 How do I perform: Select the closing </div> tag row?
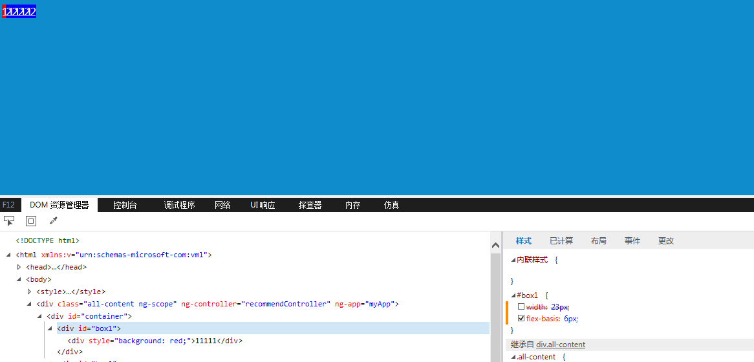(x=70, y=352)
